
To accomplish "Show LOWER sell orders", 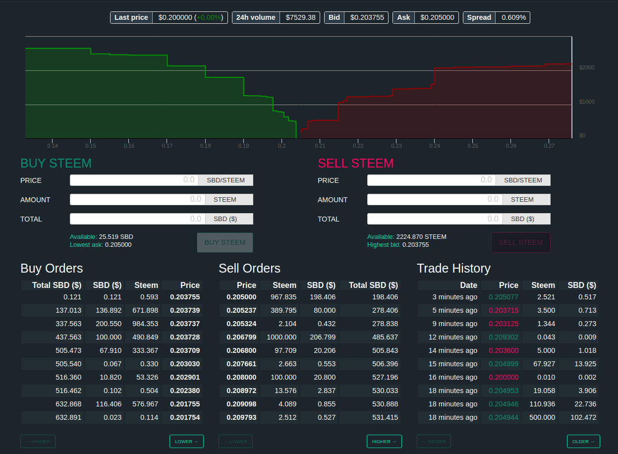I will click(235, 441).
